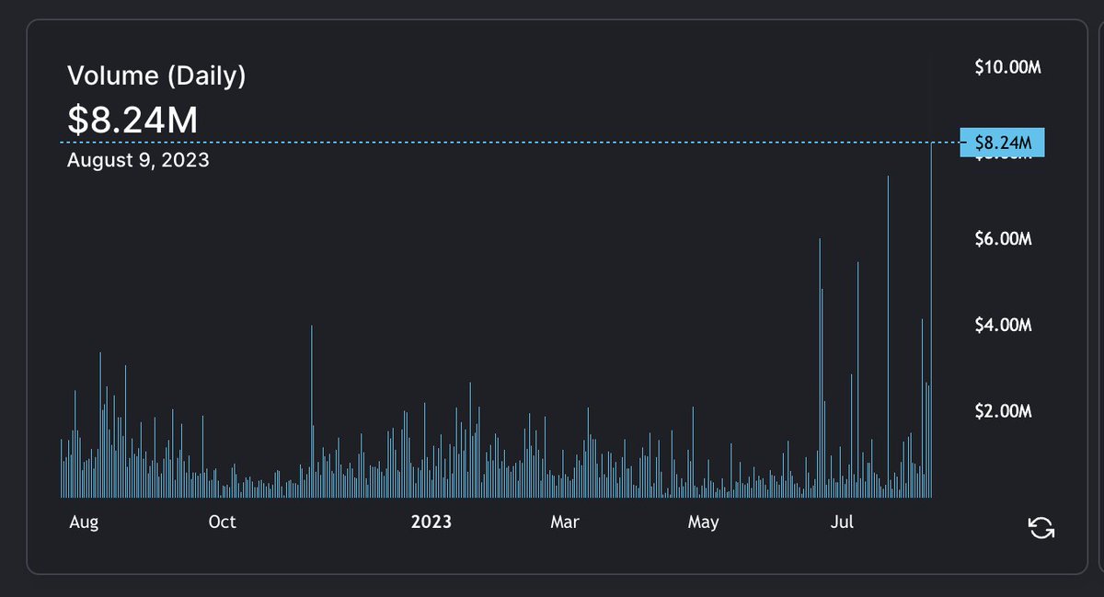Click the "2023" x-axis label
This screenshot has width=1104, height=597.
point(431,522)
